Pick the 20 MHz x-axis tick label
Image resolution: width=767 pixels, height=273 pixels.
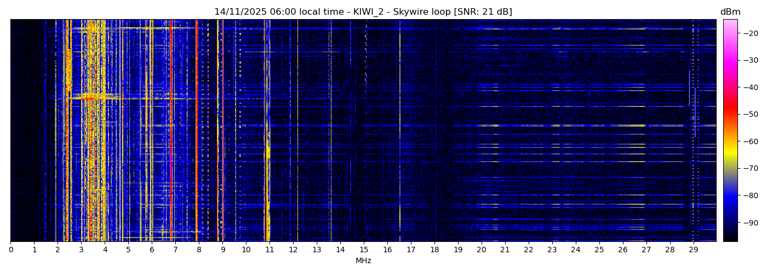(481, 250)
